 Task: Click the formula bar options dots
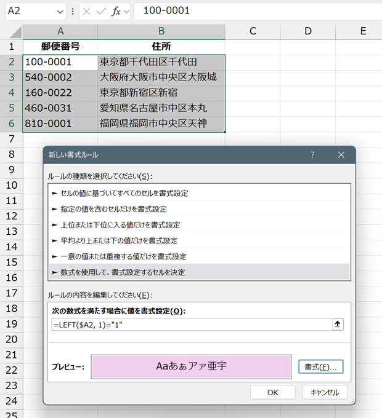click(73, 11)
